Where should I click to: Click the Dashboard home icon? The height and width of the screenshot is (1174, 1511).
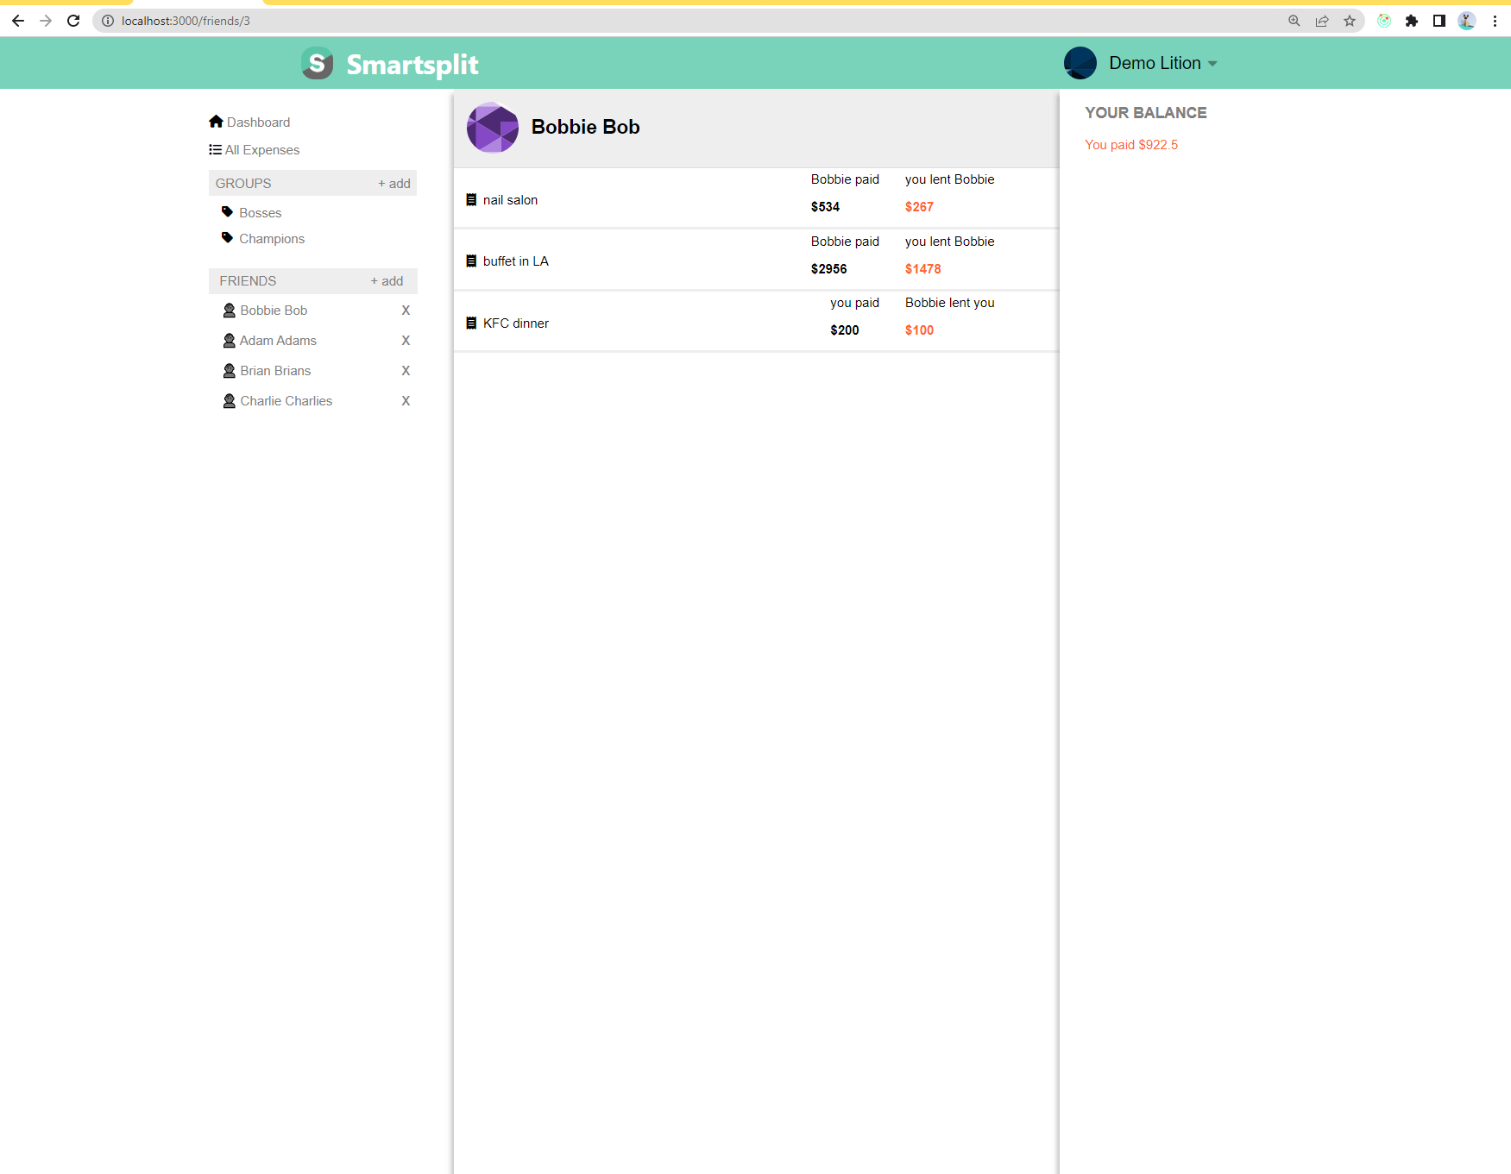pyautogui.click(x=216, y=122)
